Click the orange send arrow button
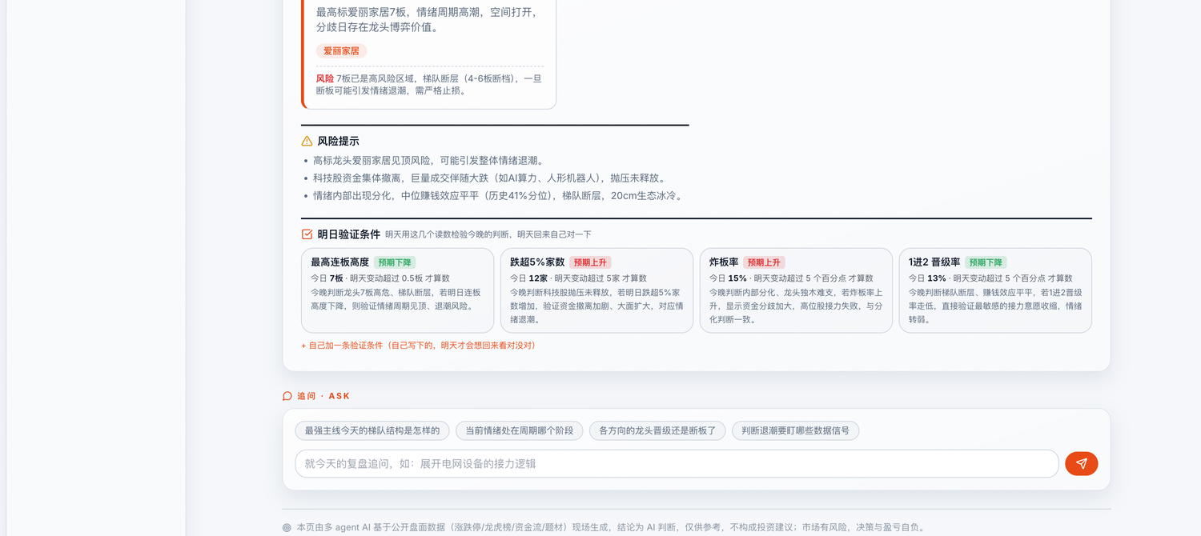The height and width of the screenshot is (536, 1201). pos(1081,463)
